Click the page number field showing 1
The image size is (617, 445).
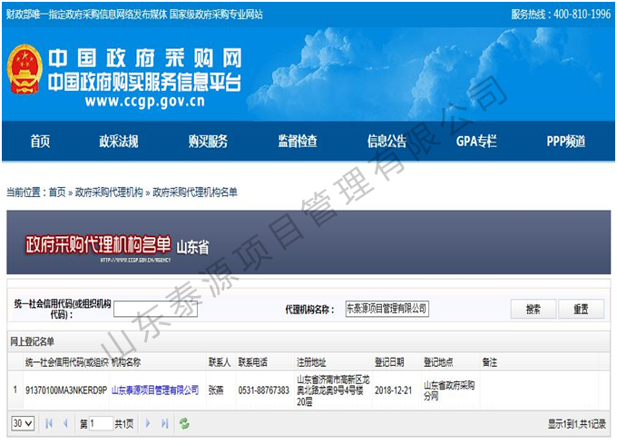pos(101,424)
